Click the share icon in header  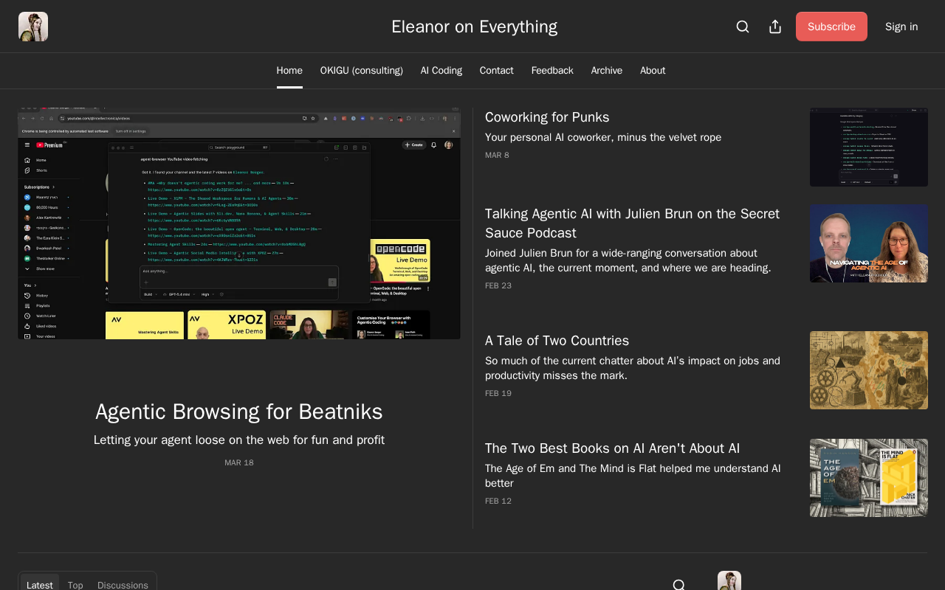coord(775,27)
